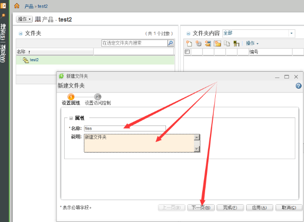Click the dashed-outline folder icon in toolbar
This screenshot has height=222, width=304.
tap(218, 43)
